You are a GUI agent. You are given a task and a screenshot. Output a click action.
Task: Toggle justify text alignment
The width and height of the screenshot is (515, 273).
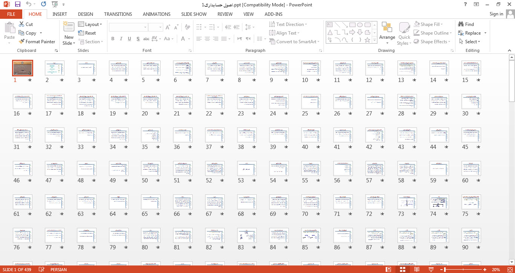[x=224, y=39]
